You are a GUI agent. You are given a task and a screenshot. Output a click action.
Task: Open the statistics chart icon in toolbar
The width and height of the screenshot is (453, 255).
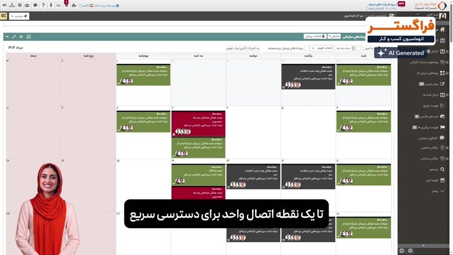click(x=59, y=5)
